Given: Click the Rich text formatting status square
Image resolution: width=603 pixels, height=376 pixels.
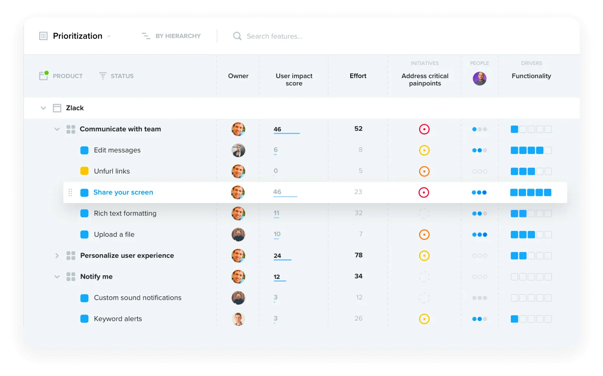Looking at the screenshot, I should (84, 213).
